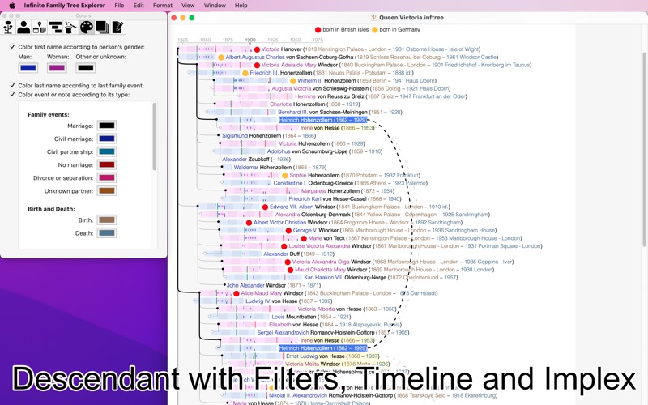This screenshot has height=405, width=648.
Task: Click orange marker beside Sophie Hohenzollern
Action: 285,176
